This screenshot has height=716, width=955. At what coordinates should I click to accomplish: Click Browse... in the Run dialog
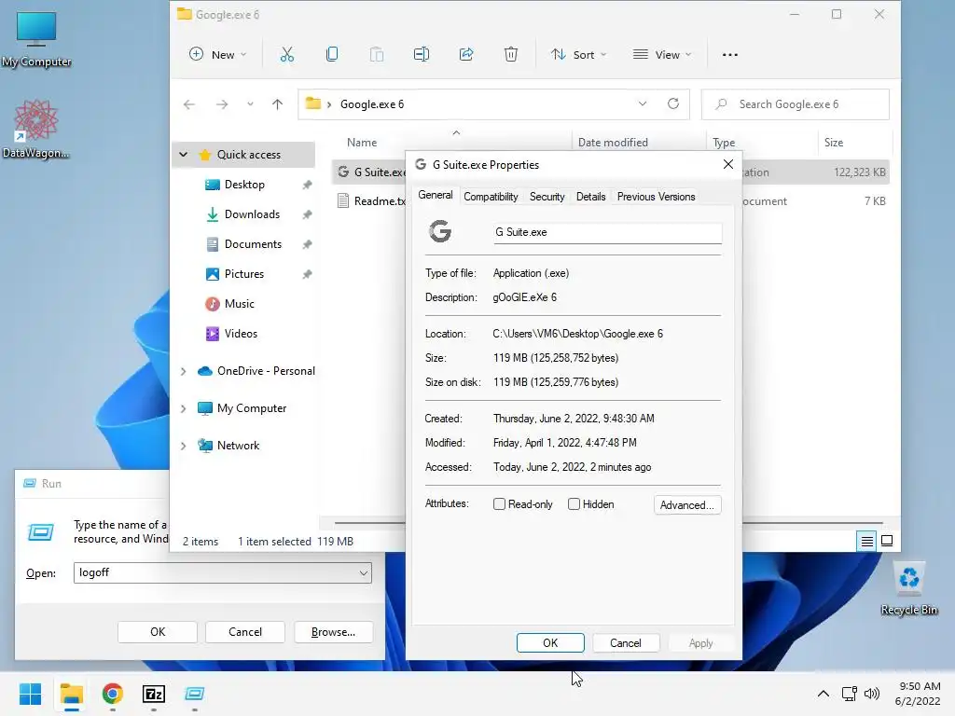click(333, 632)
